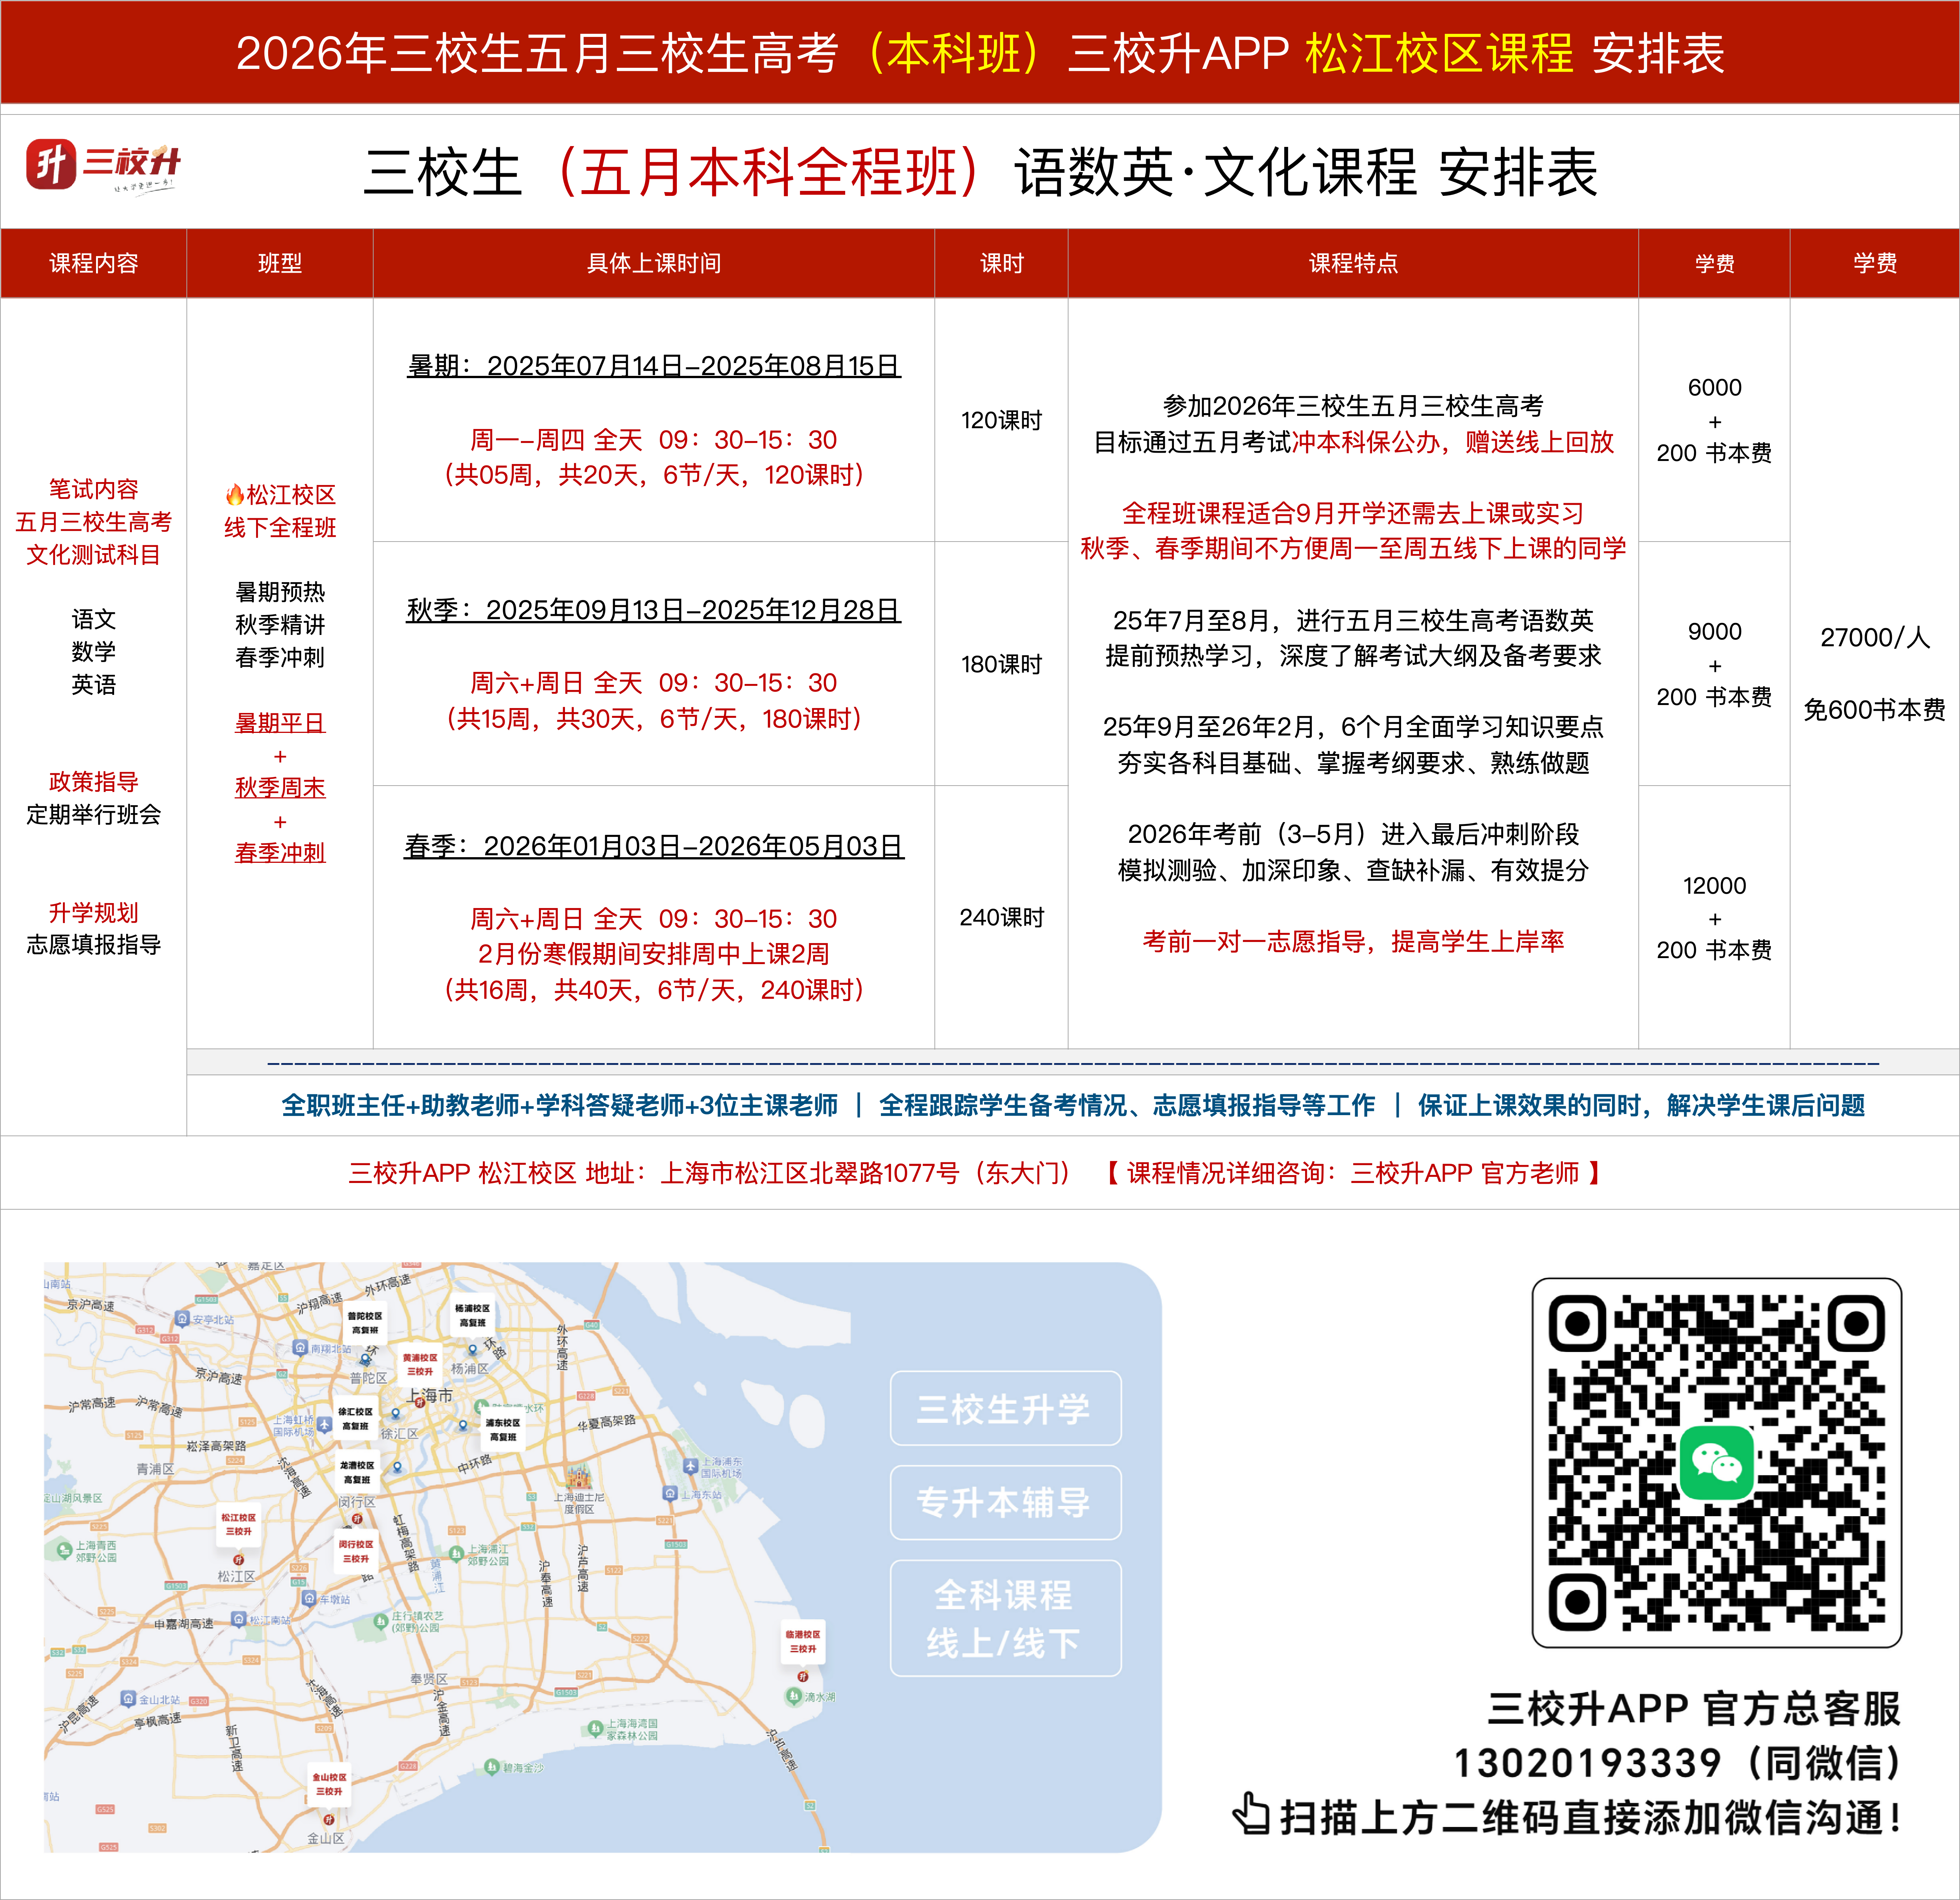Click the 松江校区课程 yellow banner text
Viewport: 1960px width, 1900px height.
pyautogui.click(x=1440, y=53)
